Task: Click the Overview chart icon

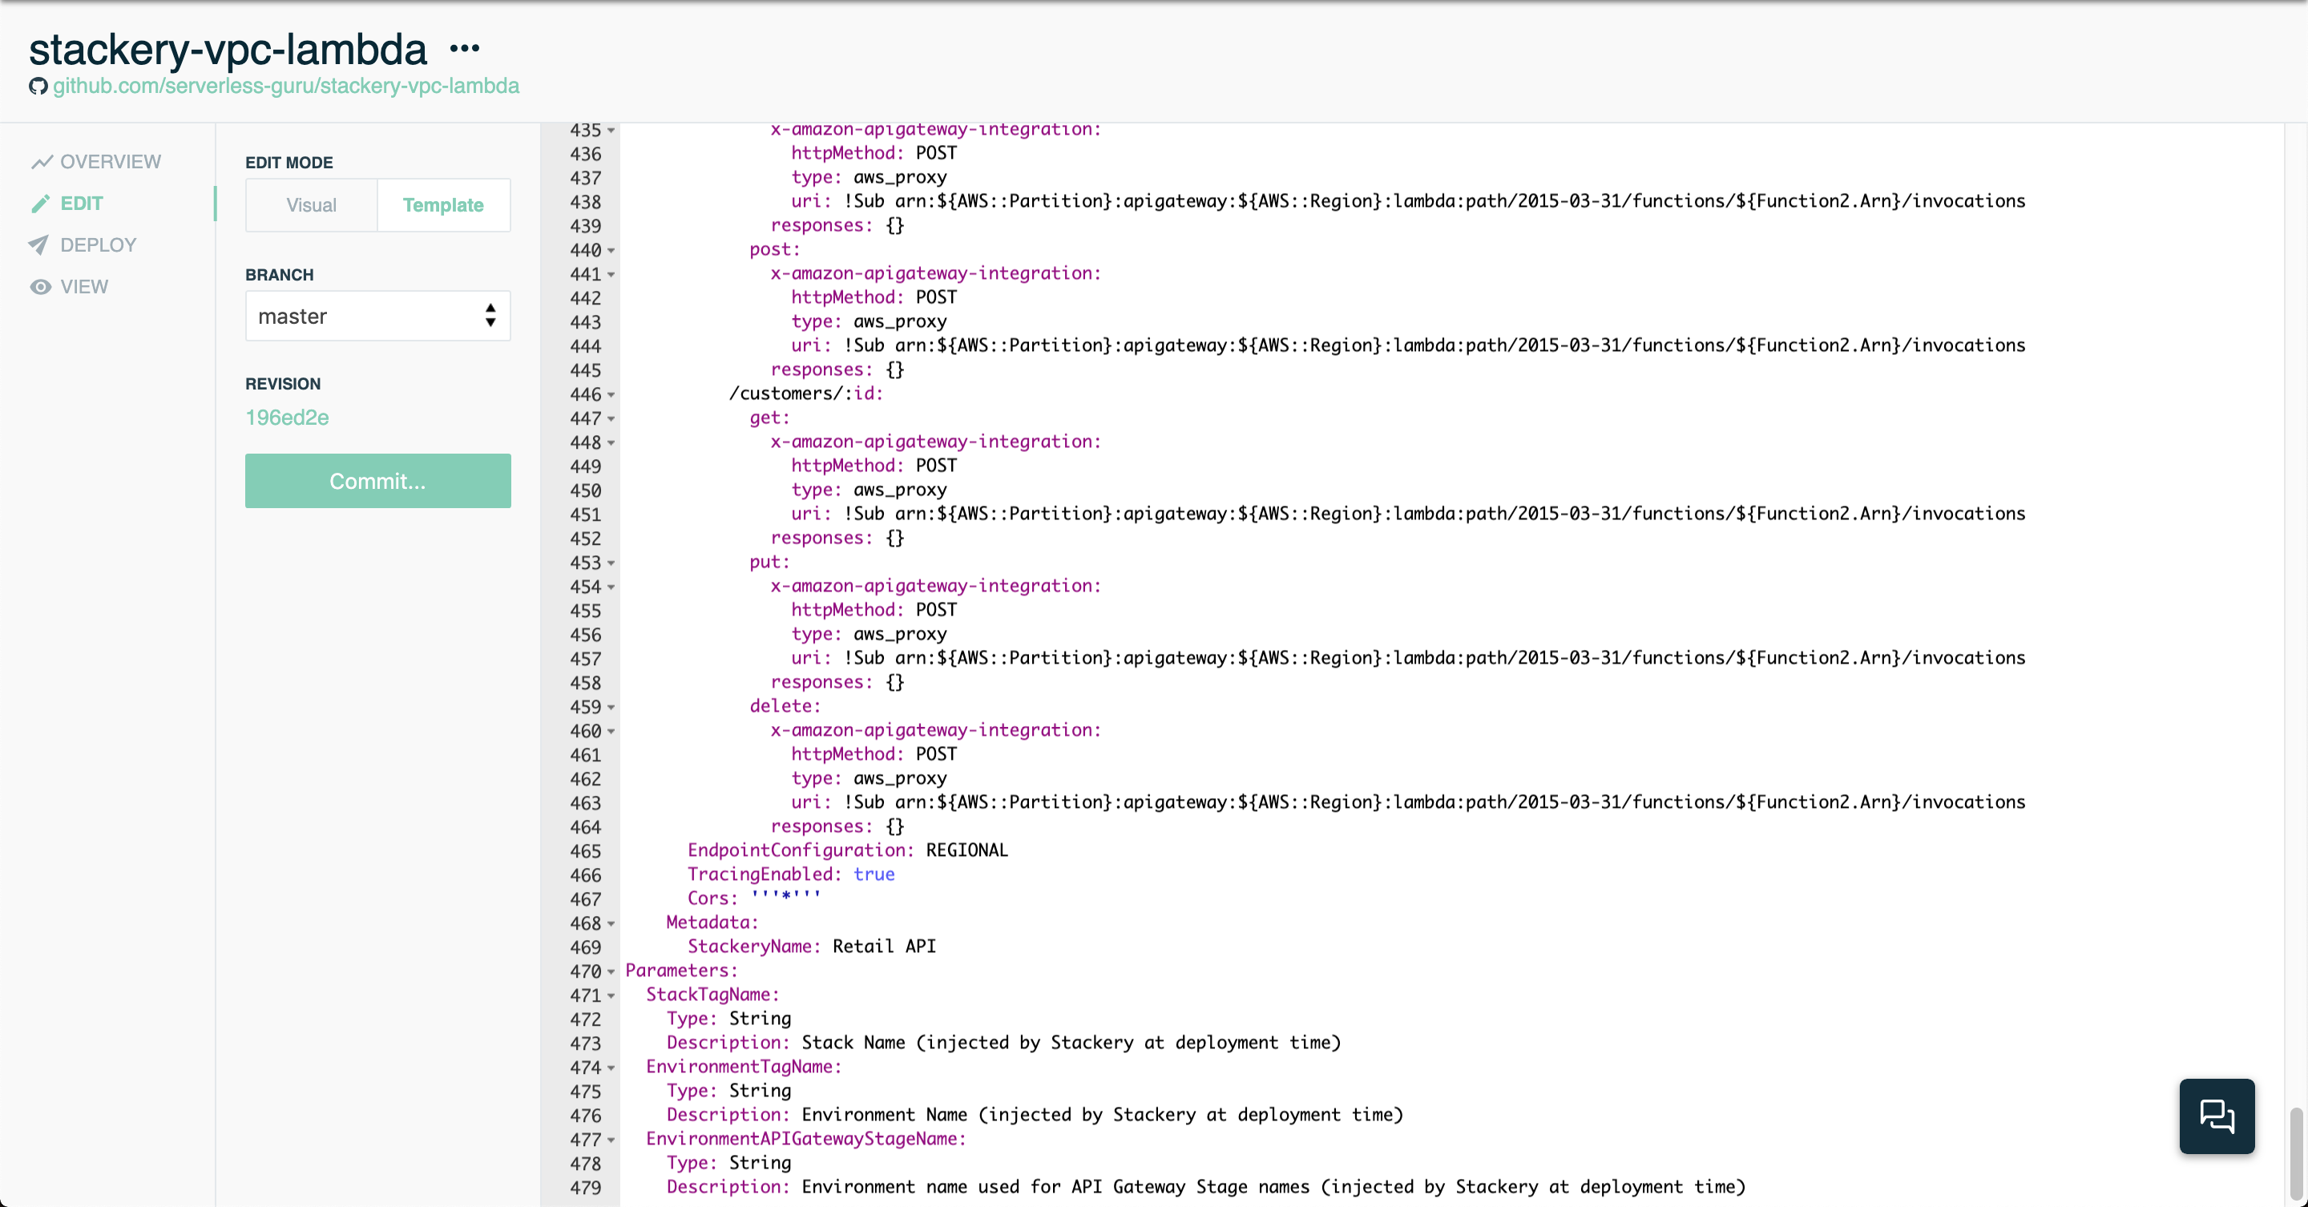Action: click(41, 162)
